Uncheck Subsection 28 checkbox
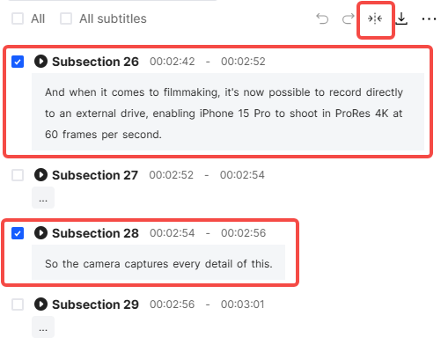Screen dimensions: 441x352 (18, 233)
